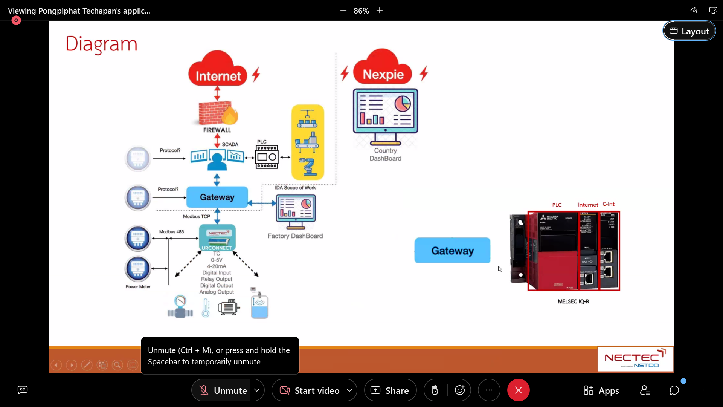Zoom out with the minus button
The width and height of the screenshot is (723, 407).
tap(343, 11)
